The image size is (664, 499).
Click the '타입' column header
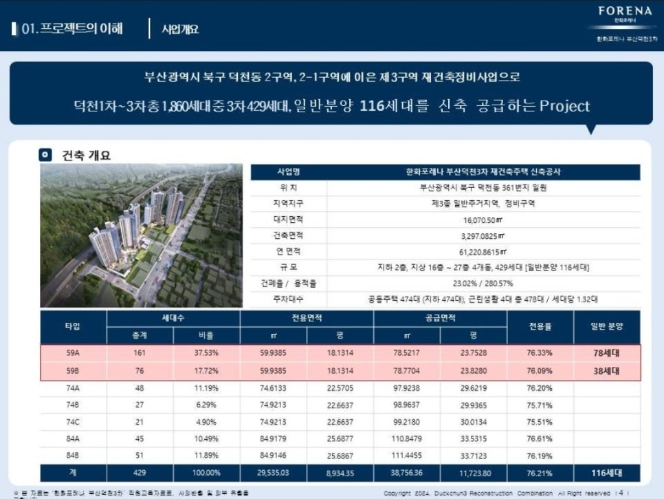coord(73,326)
